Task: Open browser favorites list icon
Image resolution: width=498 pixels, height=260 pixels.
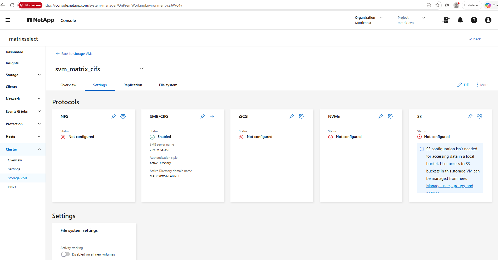Action: [x=447, y=5]
